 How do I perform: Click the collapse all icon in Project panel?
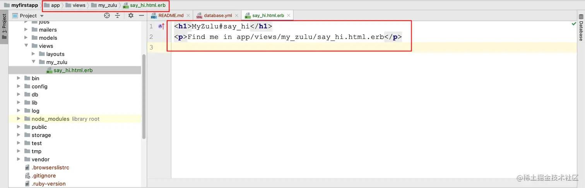point(118,15)
